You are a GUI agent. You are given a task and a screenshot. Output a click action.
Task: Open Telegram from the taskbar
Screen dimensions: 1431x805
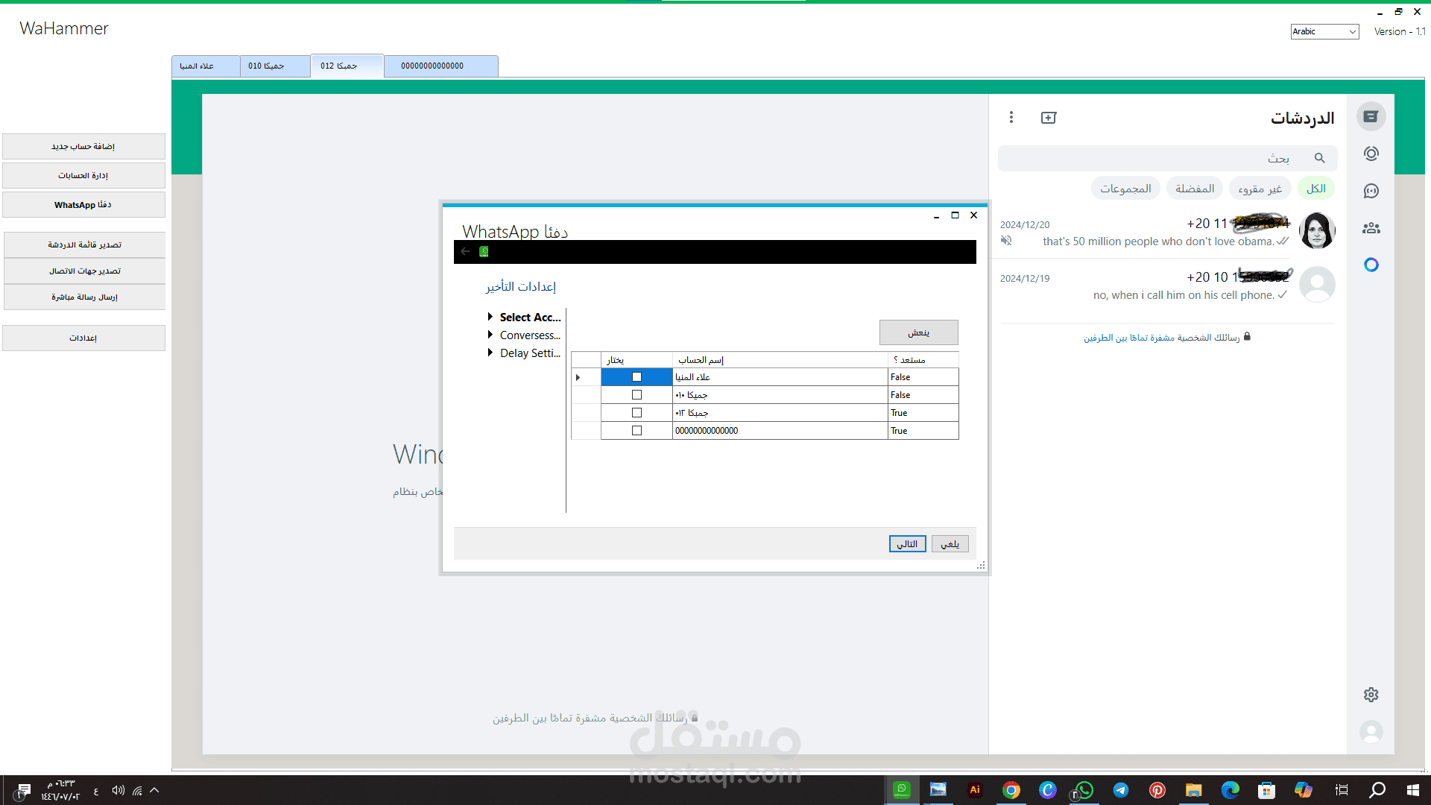(x=1120, y=790)
